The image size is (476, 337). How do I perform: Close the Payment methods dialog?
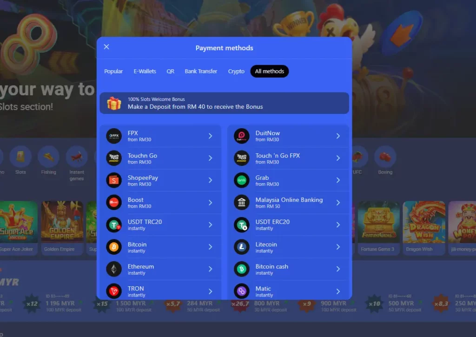coord(106,47)
